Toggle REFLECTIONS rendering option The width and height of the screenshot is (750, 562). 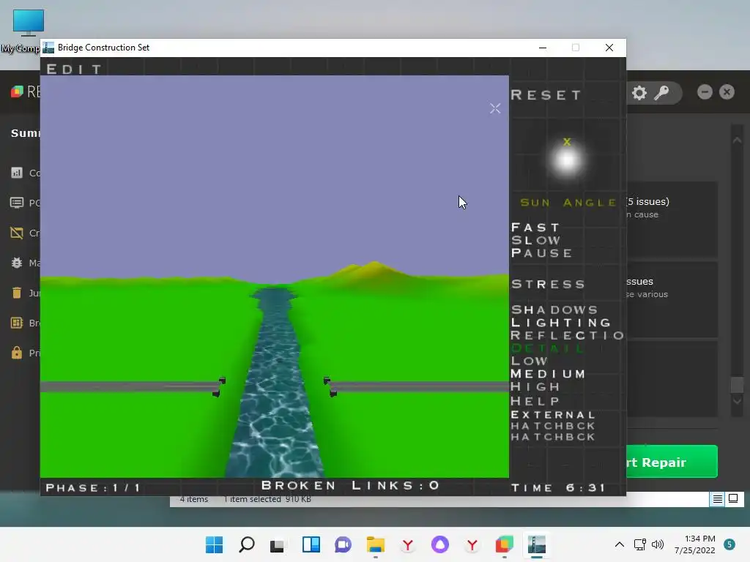(x=568, y=335)
